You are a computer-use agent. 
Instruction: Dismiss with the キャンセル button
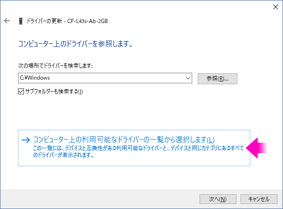pyautogui.click(x=259, y=199)
